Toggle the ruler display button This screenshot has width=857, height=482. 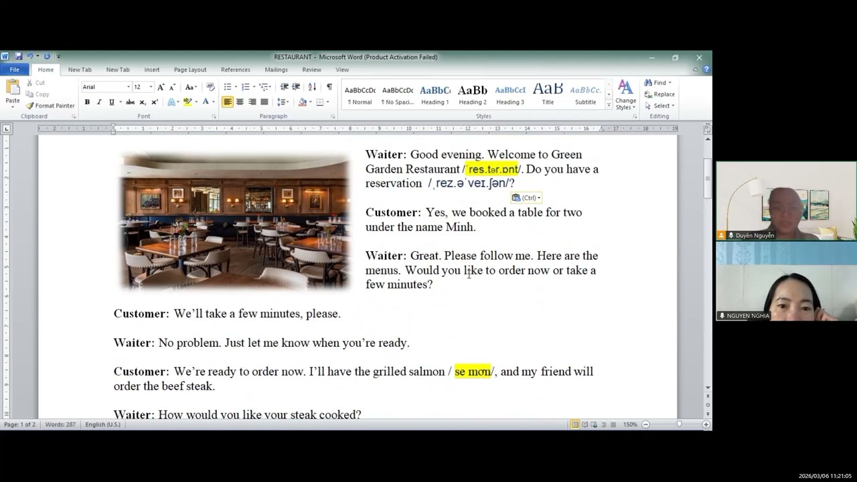coord(708,129)
